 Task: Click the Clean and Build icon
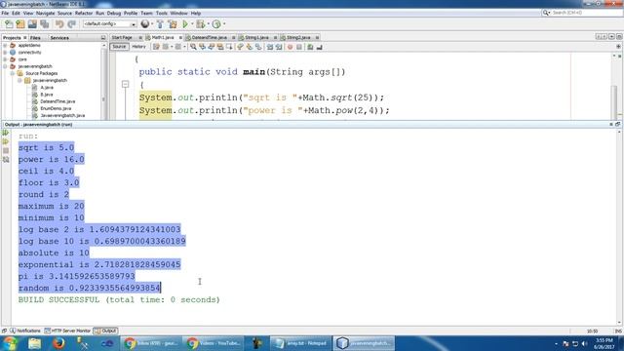click(x=173, y=24)
